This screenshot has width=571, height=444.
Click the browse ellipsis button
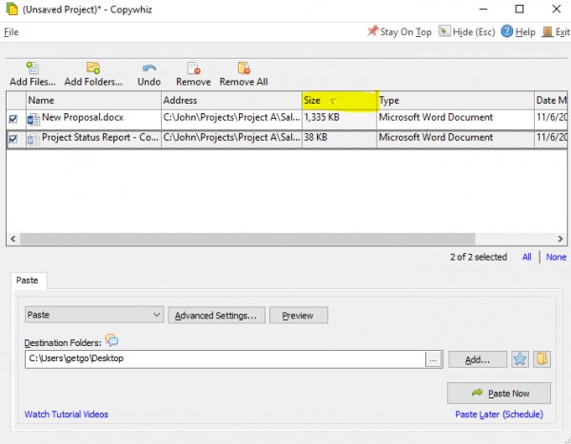click(433, 359)
